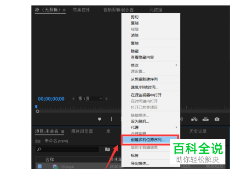
Task: Click the Export Frame camera icon
Action: 217,119
